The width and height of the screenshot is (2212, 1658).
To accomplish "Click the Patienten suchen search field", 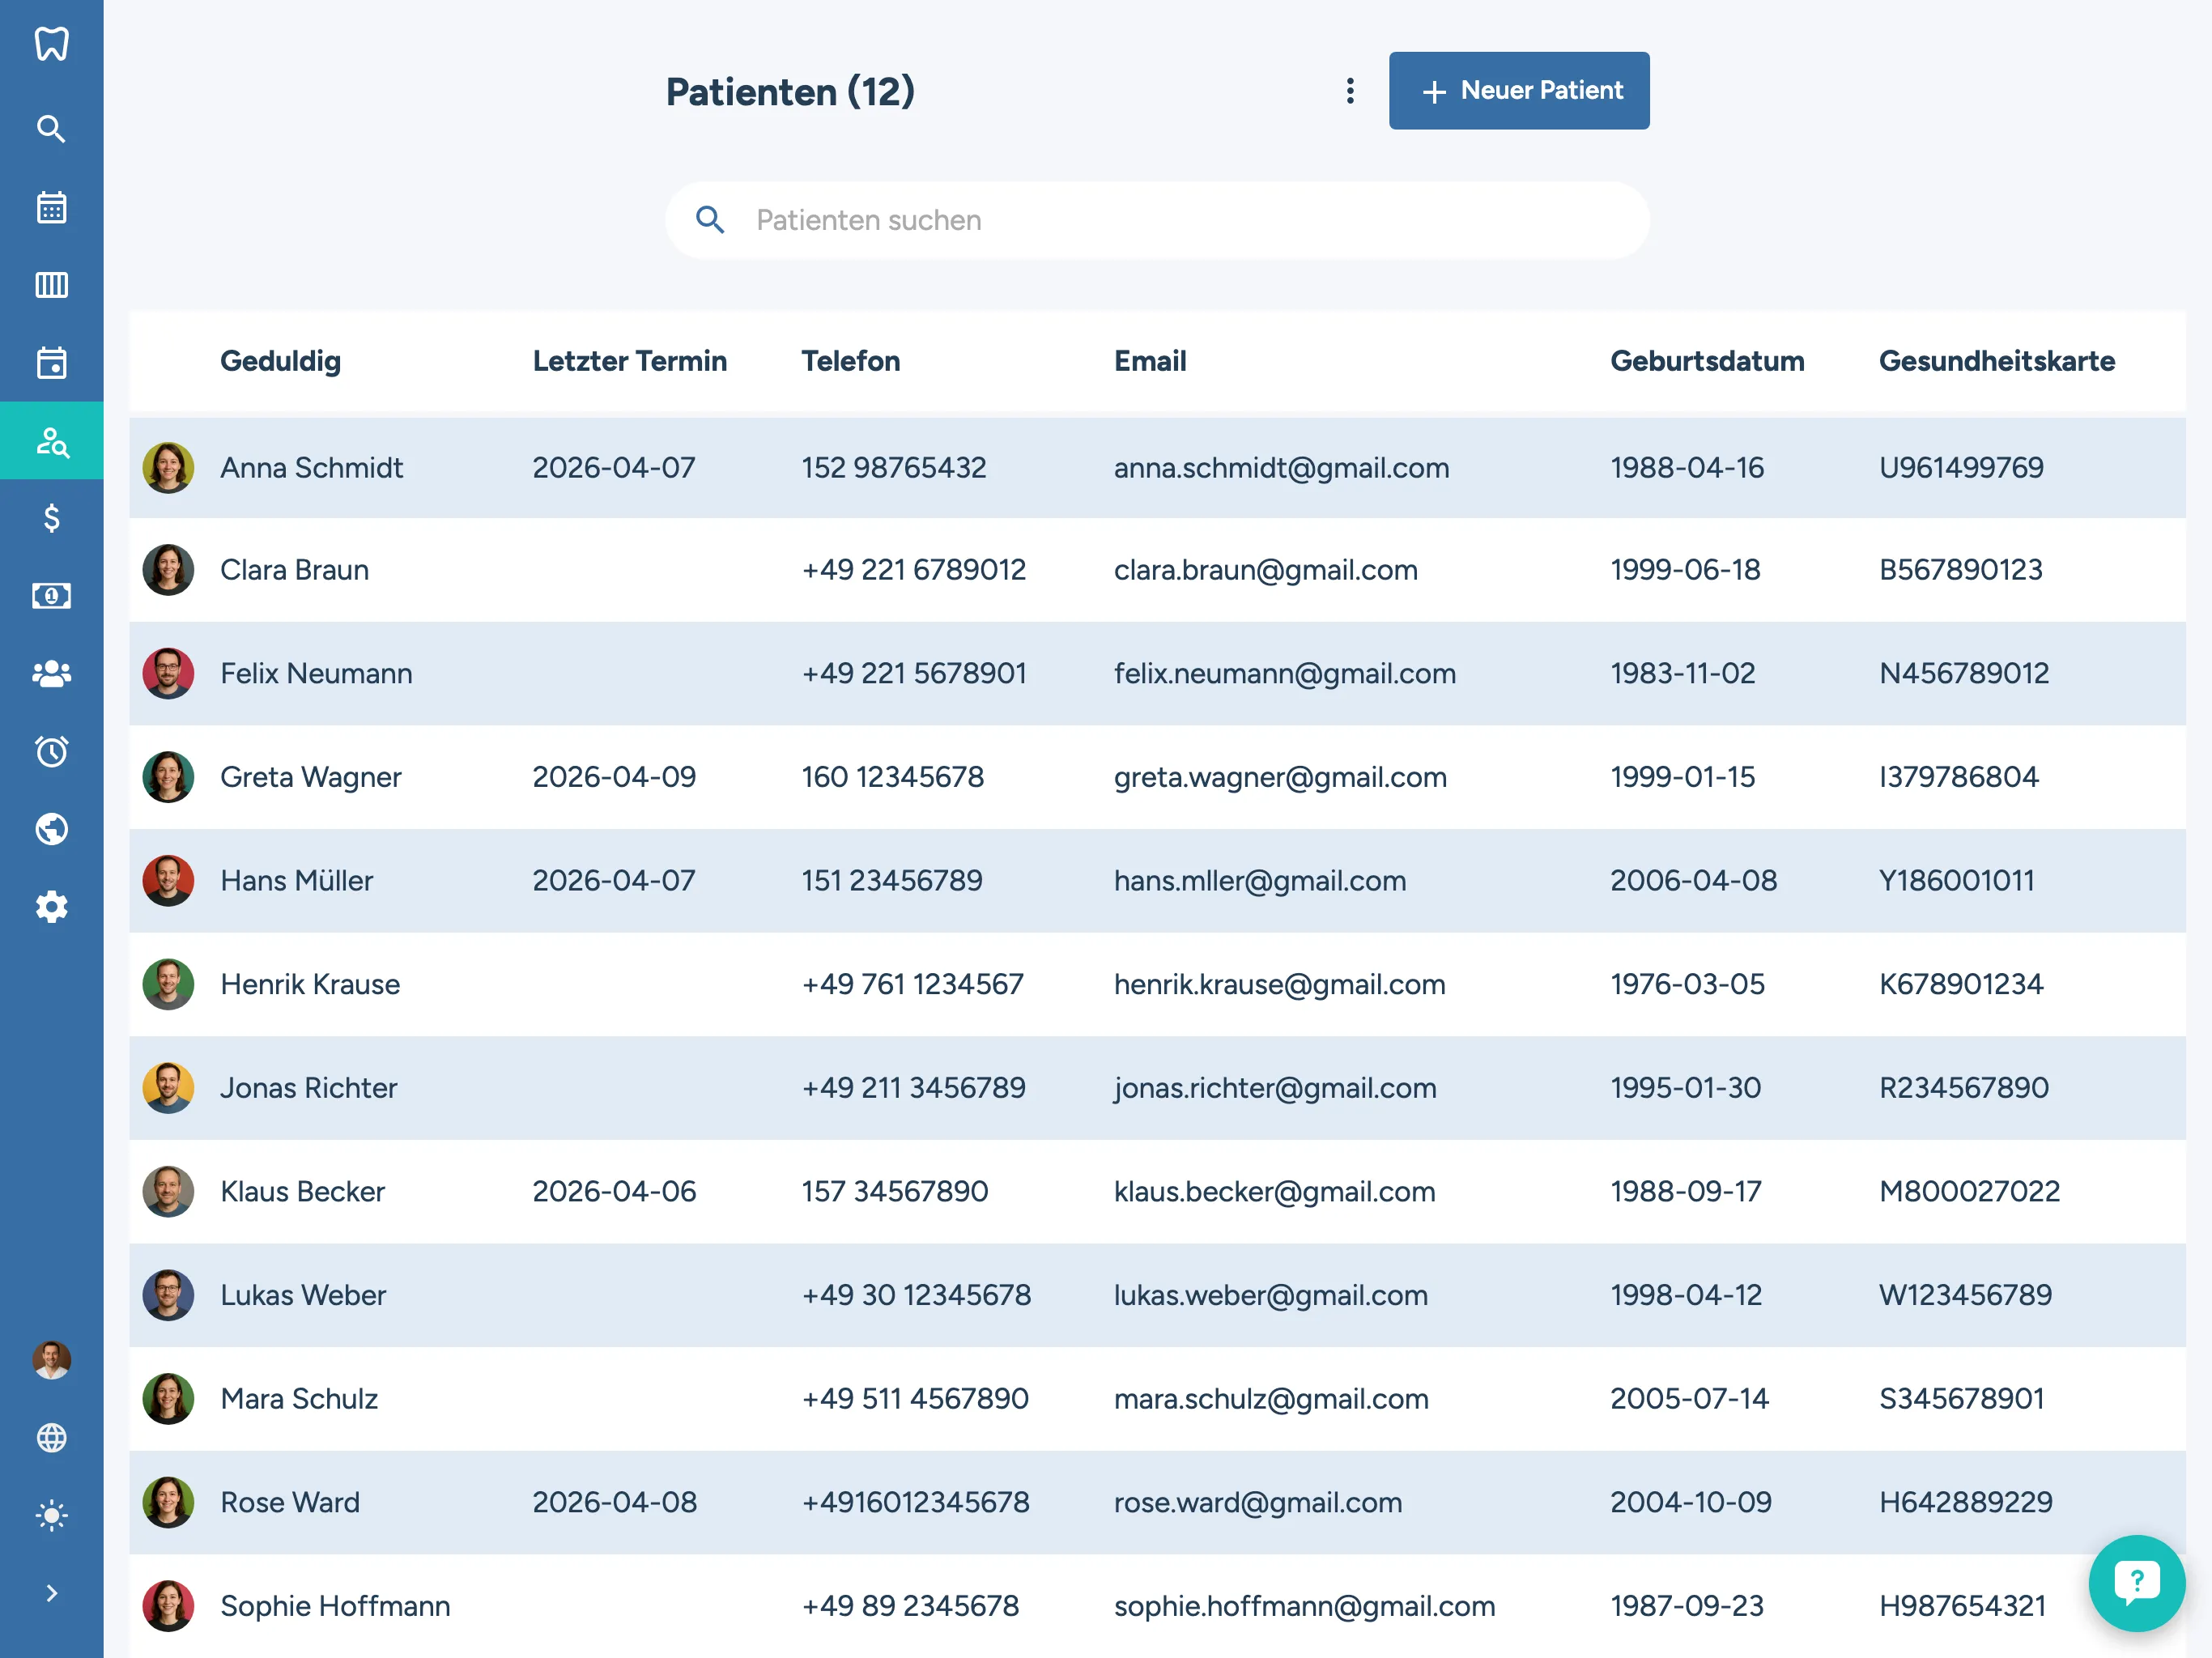I will pos(1156,220).
